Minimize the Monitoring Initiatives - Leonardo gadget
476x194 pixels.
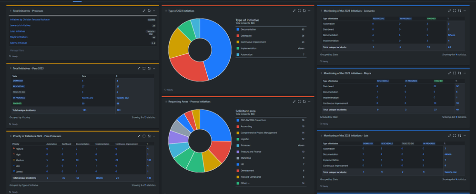click(x=450, y=10)
